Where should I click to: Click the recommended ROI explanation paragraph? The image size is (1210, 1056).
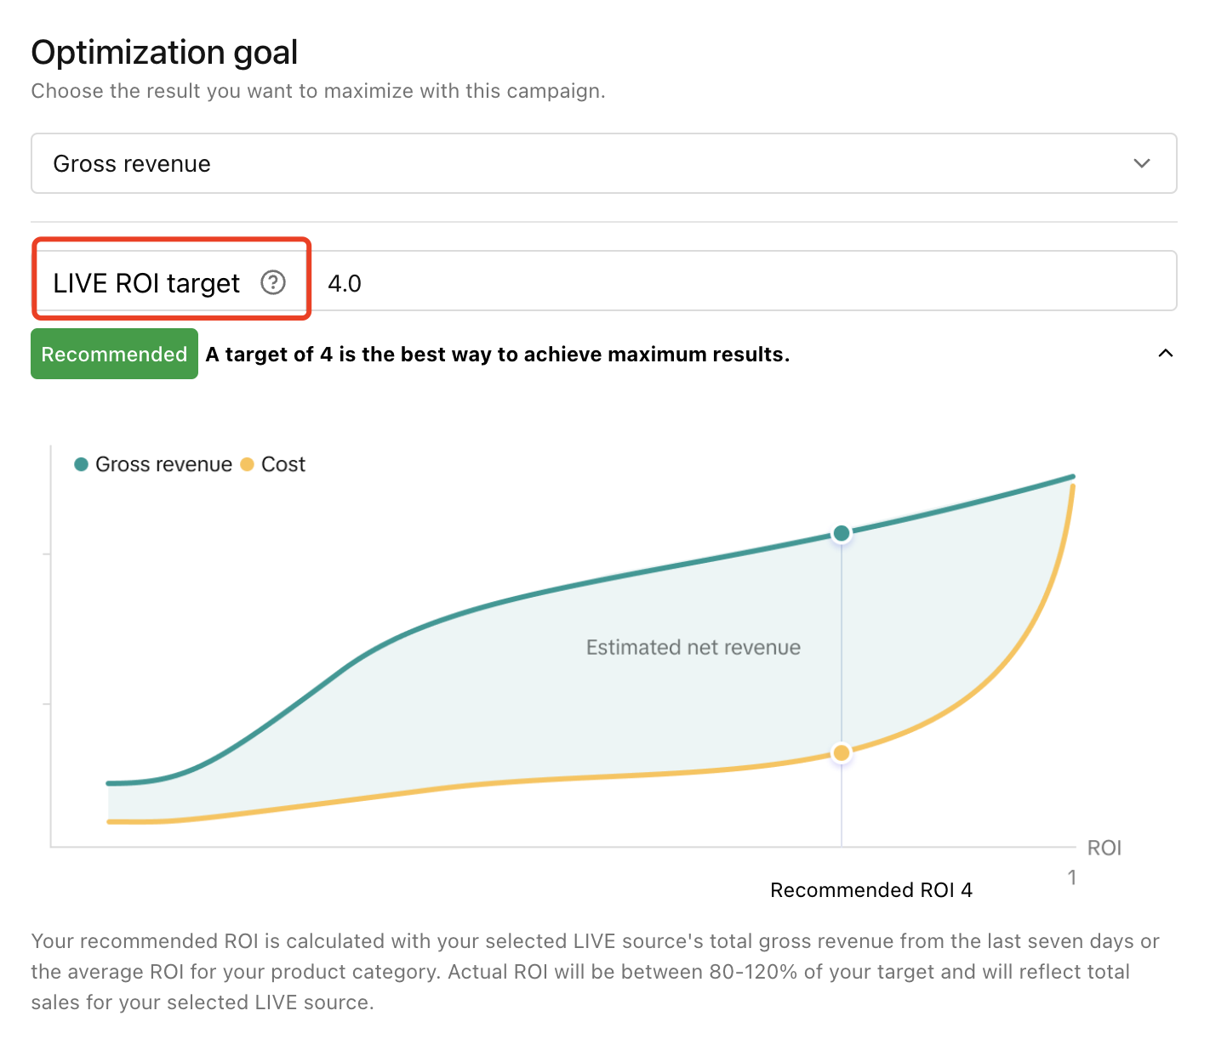pos(596,972)
